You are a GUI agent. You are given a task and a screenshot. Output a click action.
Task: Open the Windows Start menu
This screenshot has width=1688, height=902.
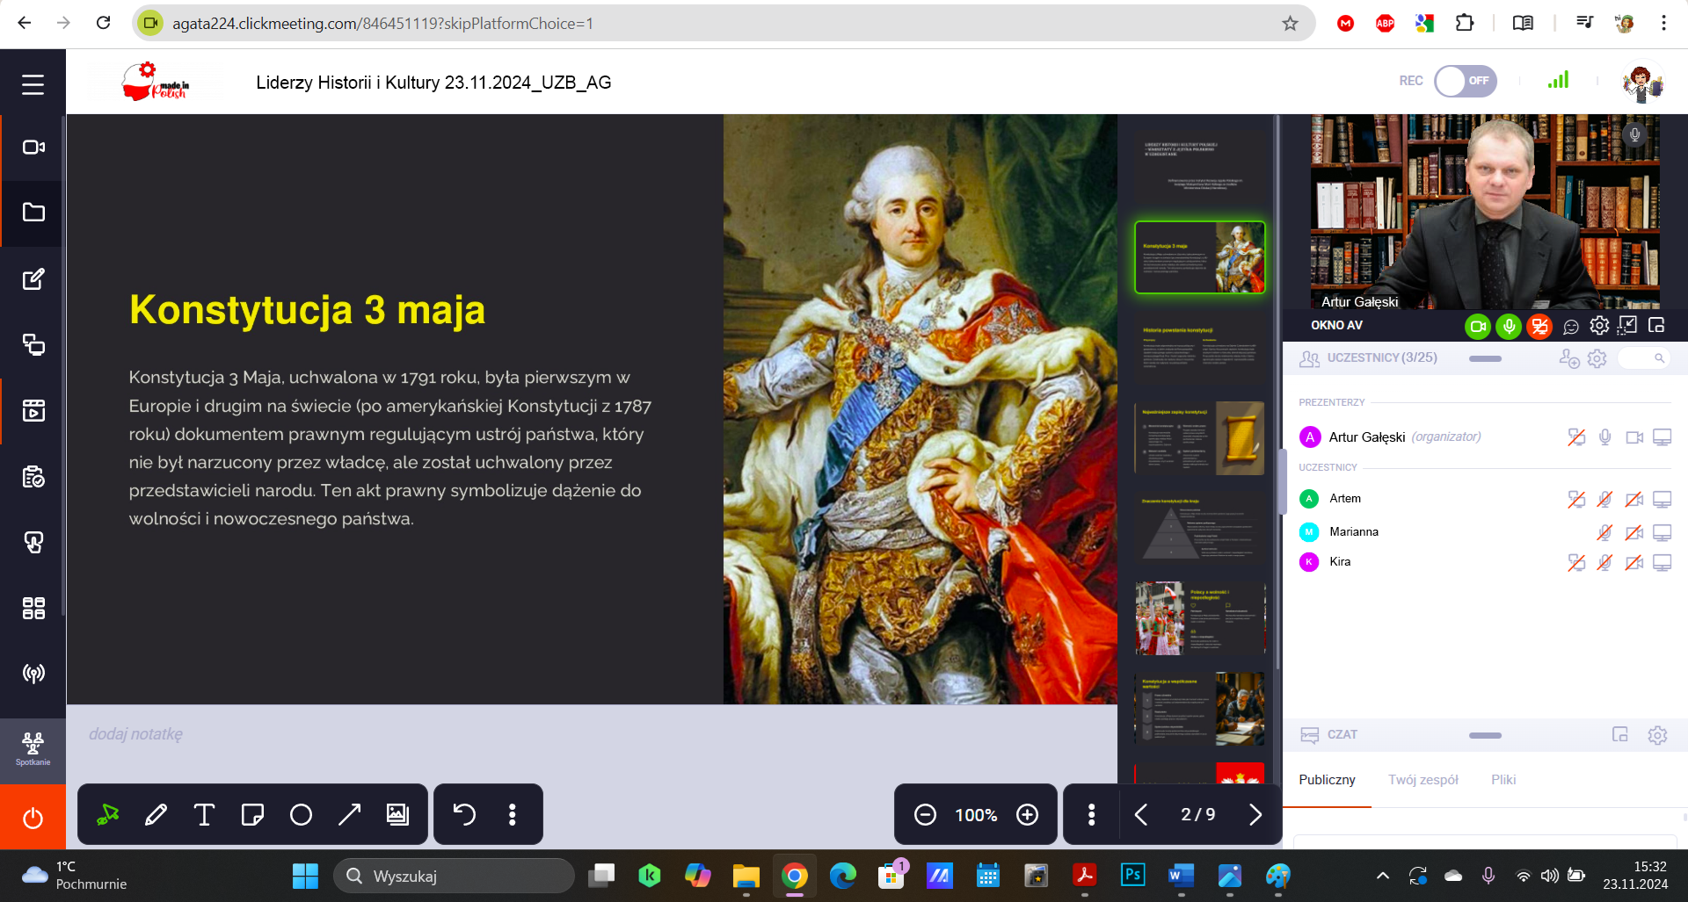(x=305, y=876)
